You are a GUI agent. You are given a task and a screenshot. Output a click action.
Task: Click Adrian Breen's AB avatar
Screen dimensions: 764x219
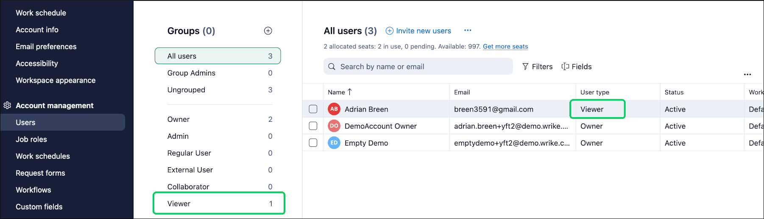click(x=334, y=109)
